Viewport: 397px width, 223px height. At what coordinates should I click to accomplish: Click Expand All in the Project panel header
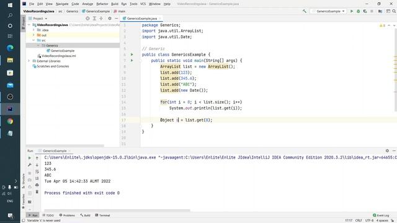click(94, 19)
